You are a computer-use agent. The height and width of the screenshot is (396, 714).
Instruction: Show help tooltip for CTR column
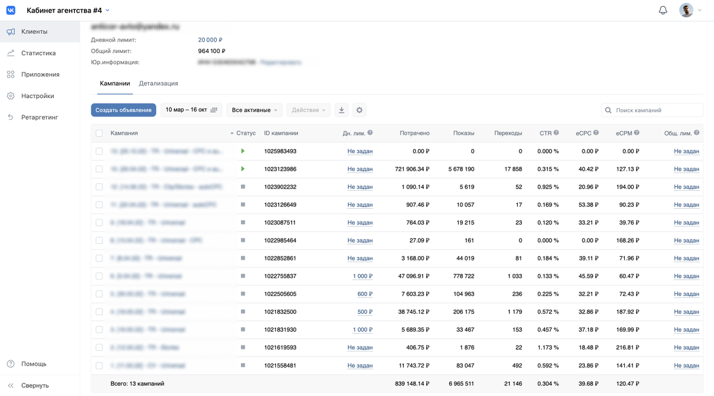556,133
